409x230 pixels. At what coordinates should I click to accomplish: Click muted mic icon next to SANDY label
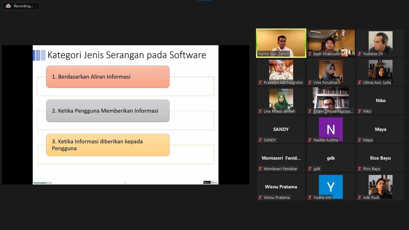point(260,140)
